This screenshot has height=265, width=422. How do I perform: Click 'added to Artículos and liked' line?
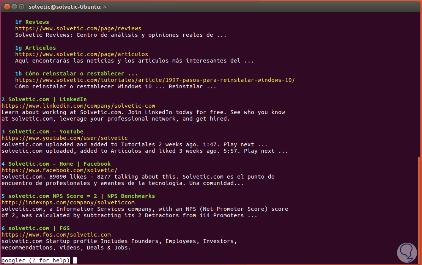coord(145,151)
